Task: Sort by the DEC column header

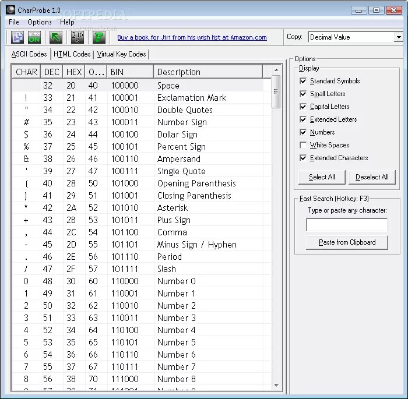Action: click(x=51, y=72)
